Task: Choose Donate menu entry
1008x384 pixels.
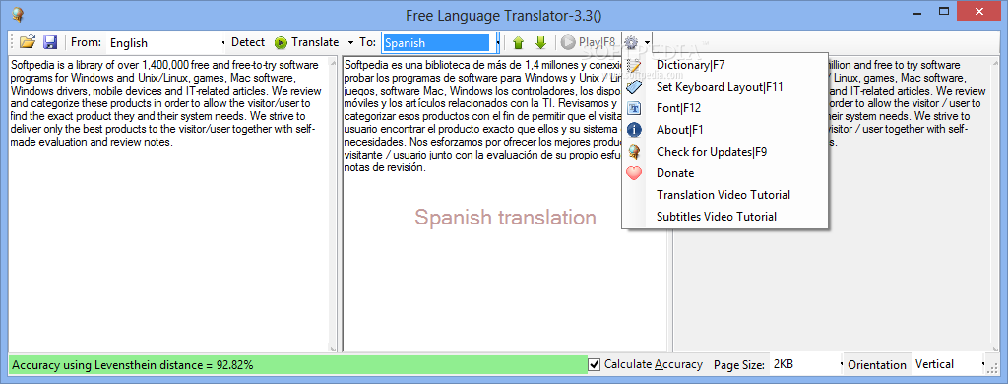Action: (724, 173)
